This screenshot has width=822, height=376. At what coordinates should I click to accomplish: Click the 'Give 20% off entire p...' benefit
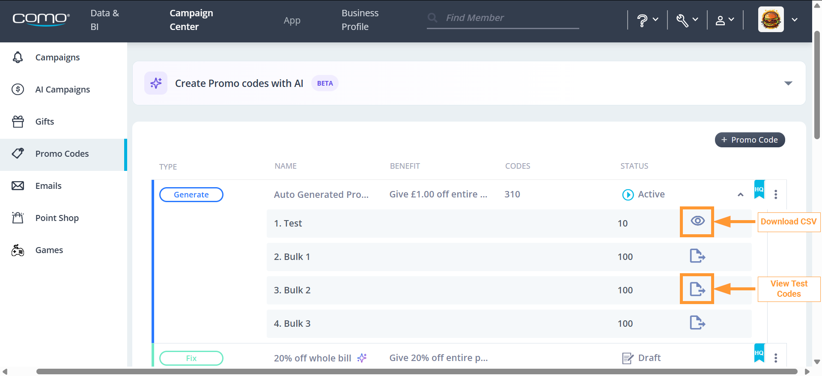(438, 358)
